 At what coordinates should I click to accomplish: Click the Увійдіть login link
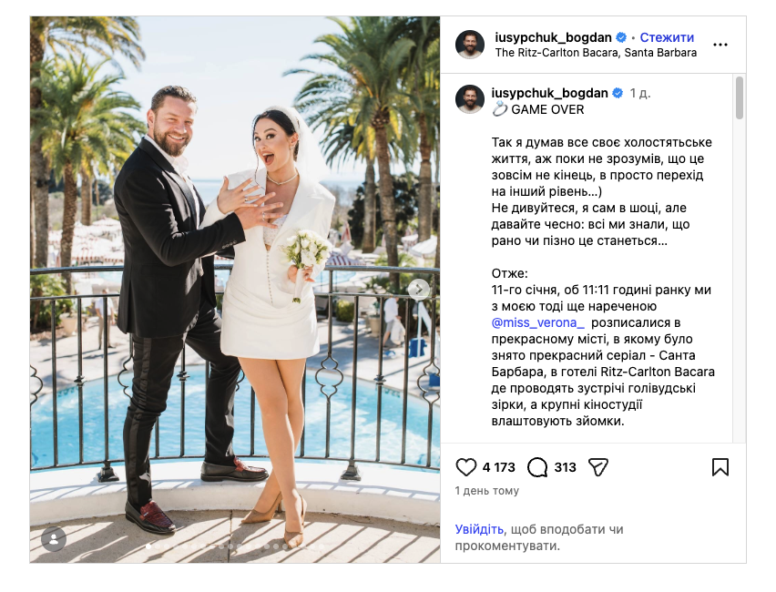(479, 529)
